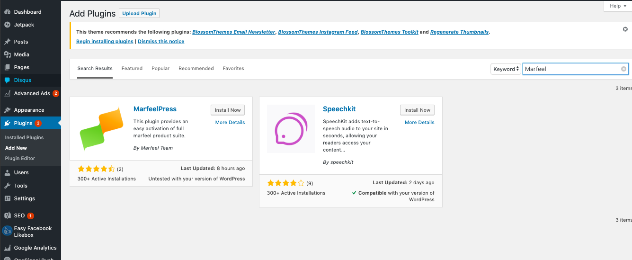Click the Pages icon in sidebar

[7, 67]
